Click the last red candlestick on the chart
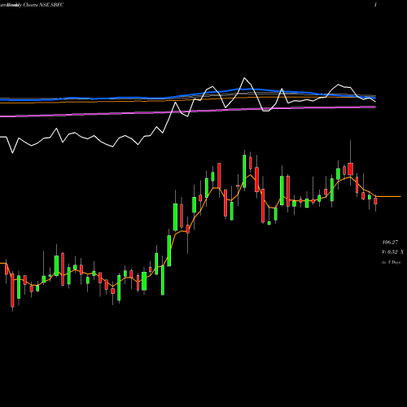 (375, 201)
